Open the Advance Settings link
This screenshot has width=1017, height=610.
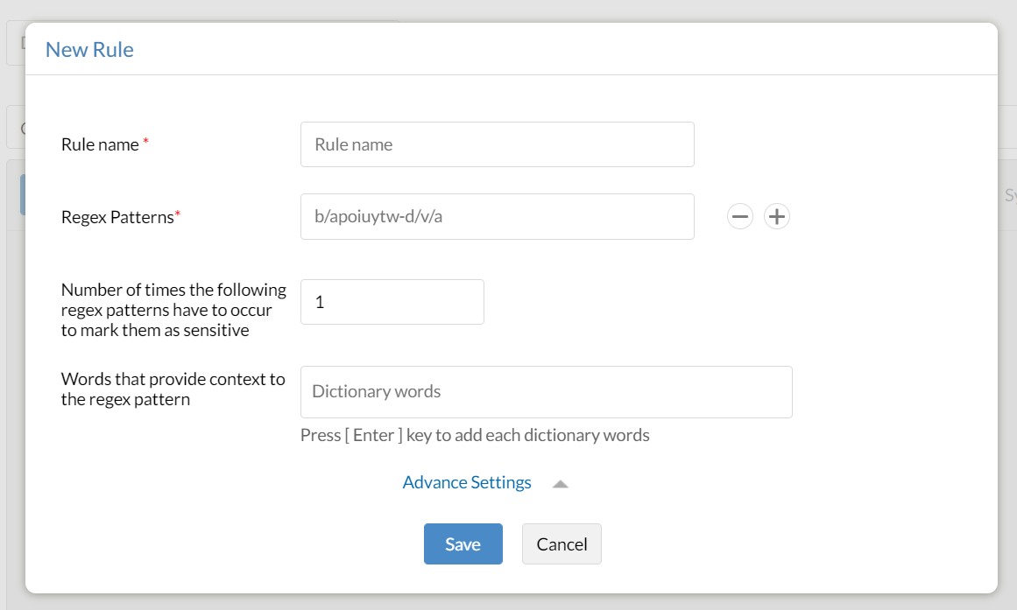467,482
